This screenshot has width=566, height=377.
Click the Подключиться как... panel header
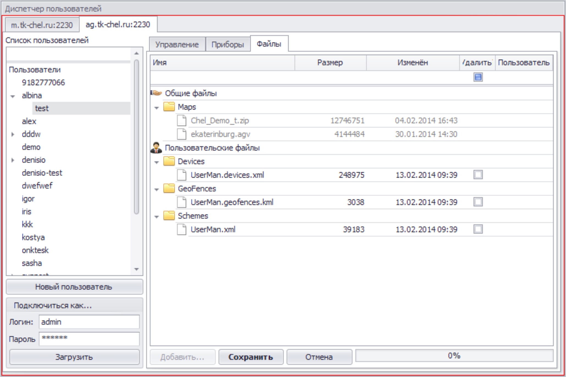point(74,305)
